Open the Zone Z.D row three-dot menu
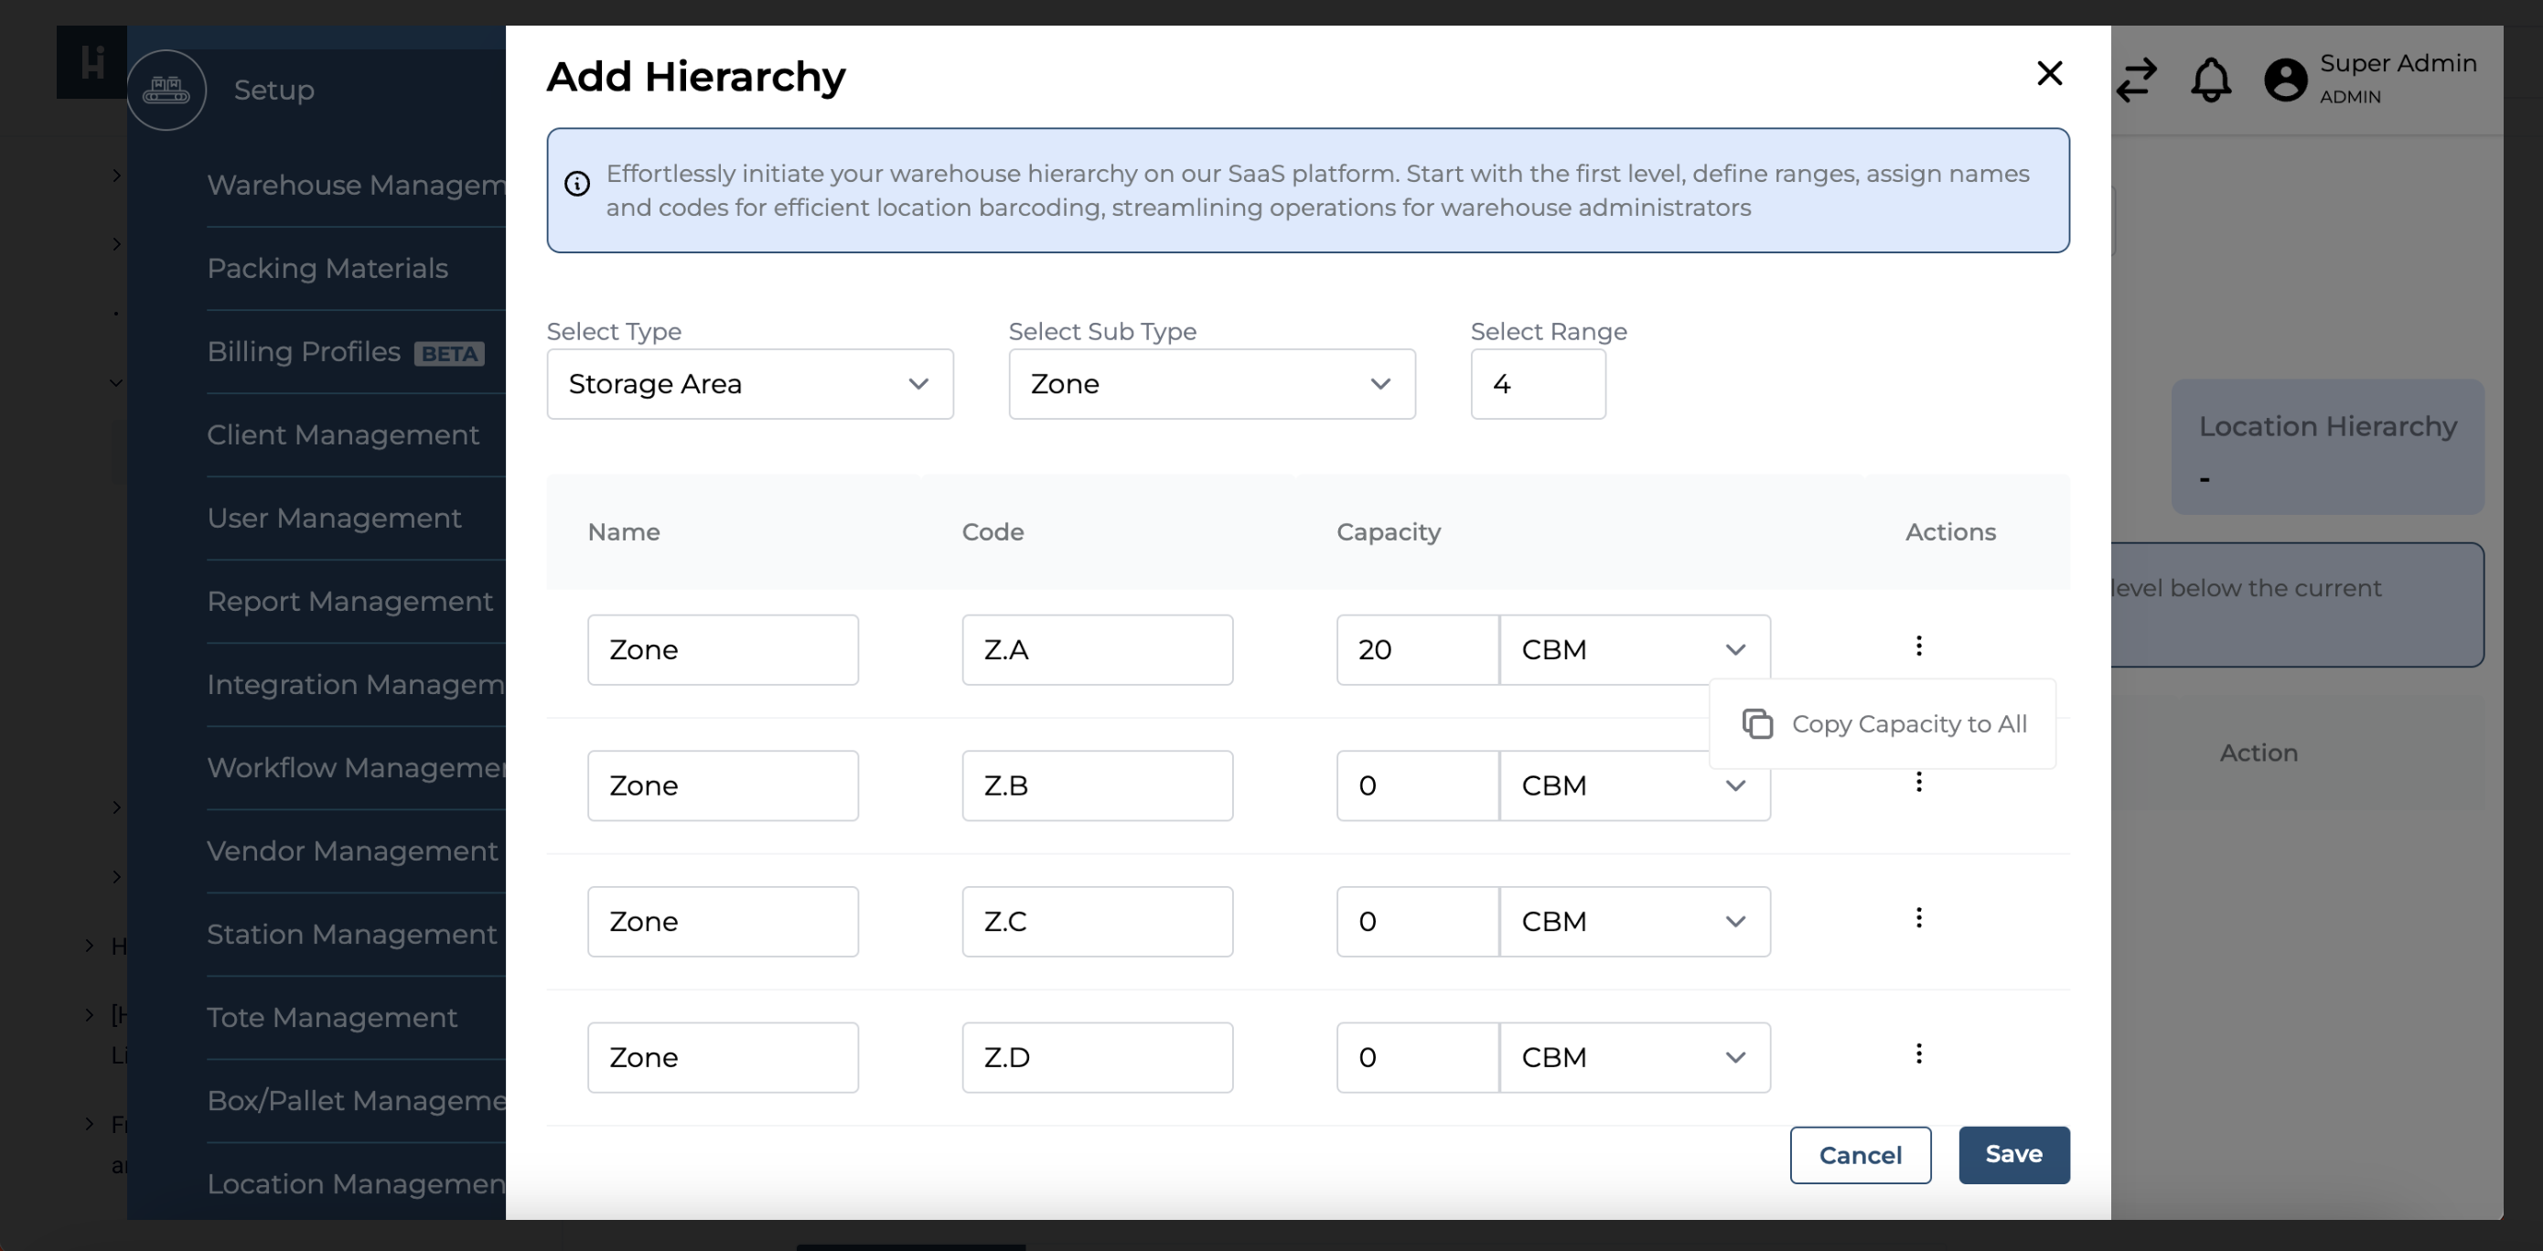This screenshot has width=2543, height=1251. pyautogui.click(x=1918, y=1053)
